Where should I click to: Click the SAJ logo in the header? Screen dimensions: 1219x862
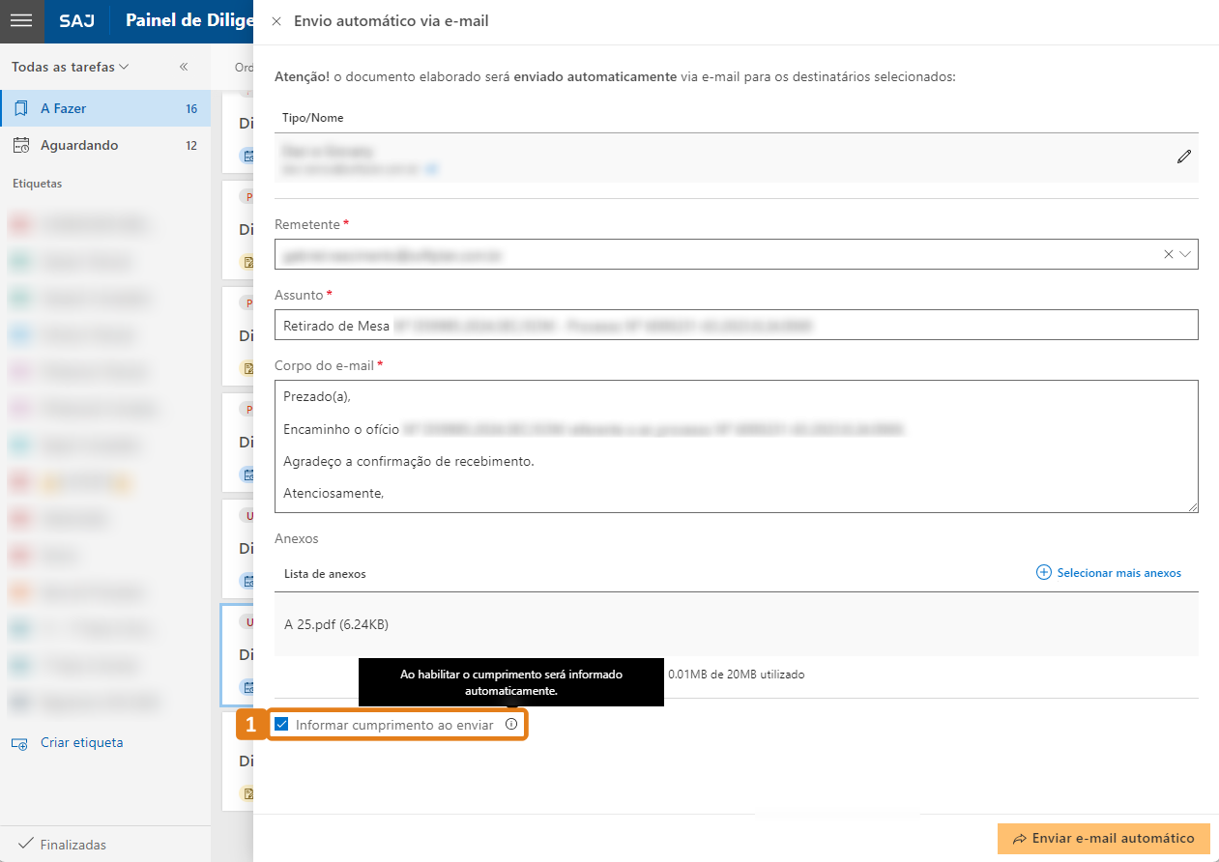76,21
